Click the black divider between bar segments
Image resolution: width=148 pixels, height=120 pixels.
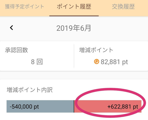pyautogui.click(x=74, y=106)
